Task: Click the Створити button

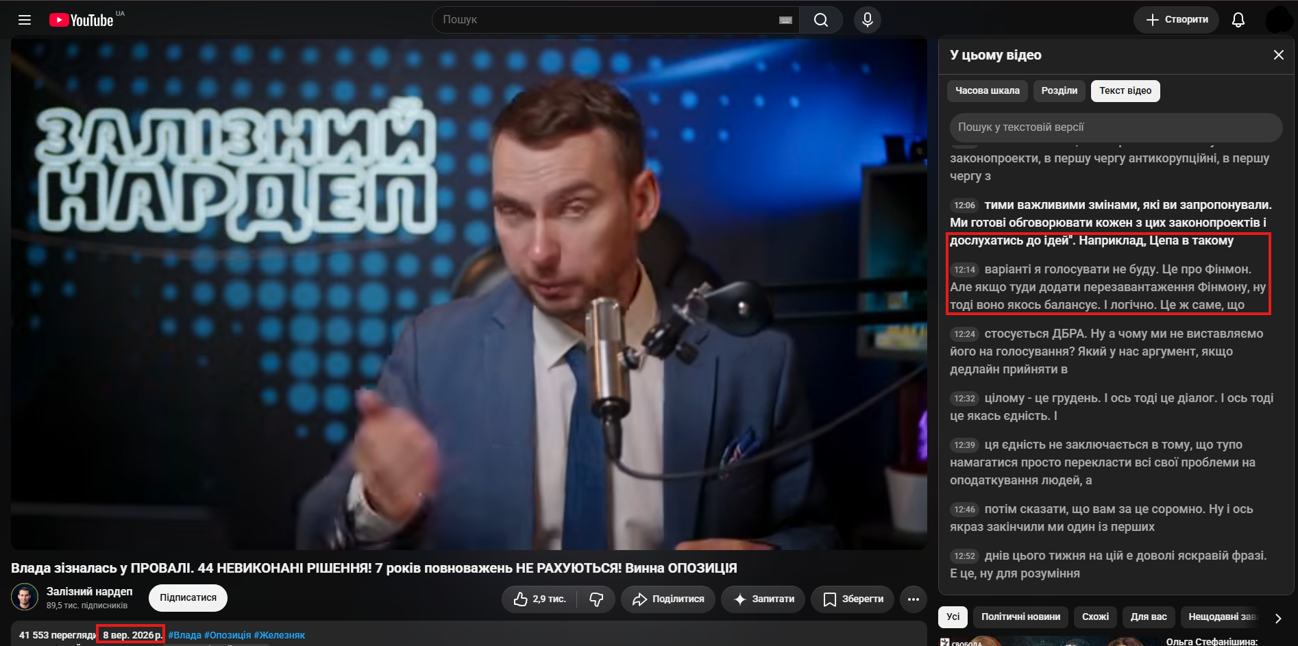Action: point(1177,20)
